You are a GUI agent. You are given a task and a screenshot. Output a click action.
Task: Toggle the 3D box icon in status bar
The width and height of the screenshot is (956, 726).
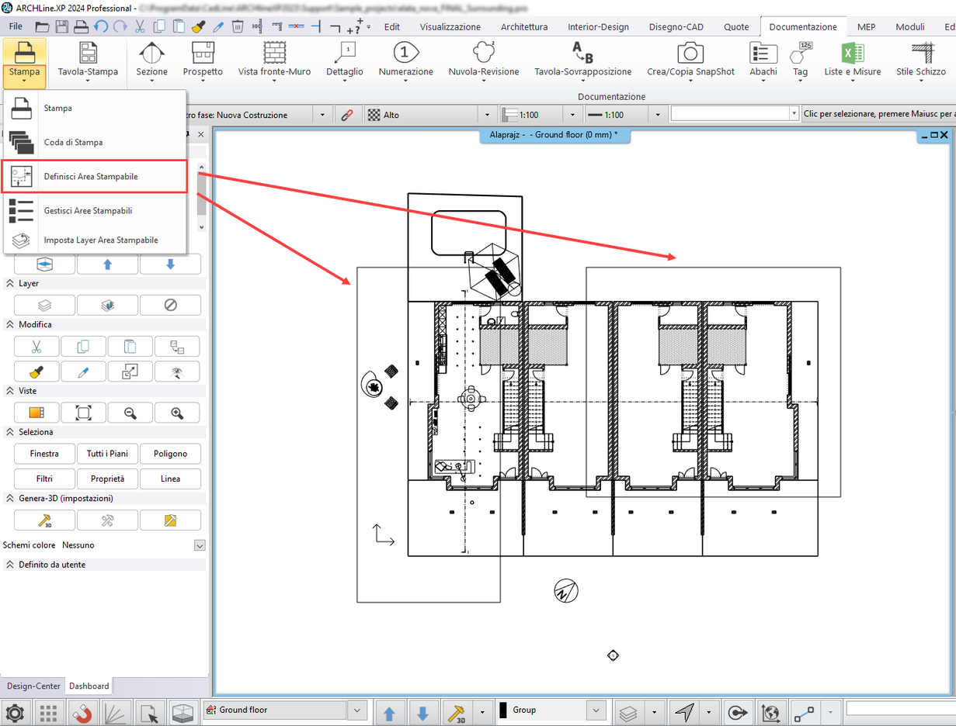183,712
